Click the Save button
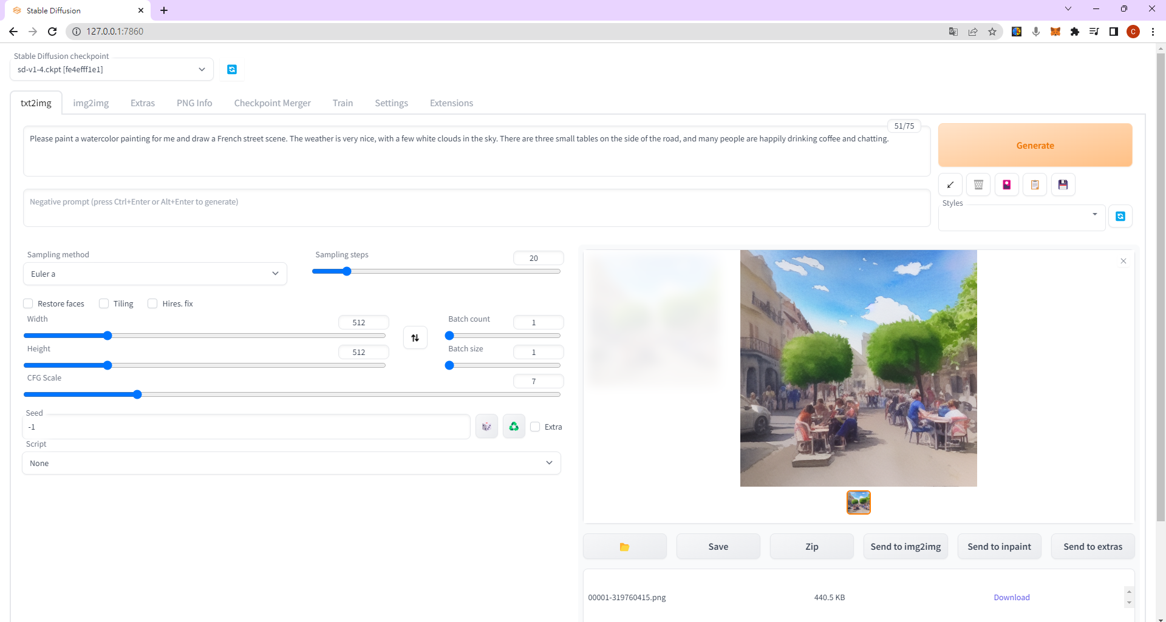This screenshot has height=622, width=1166. (x=718, y=547)
